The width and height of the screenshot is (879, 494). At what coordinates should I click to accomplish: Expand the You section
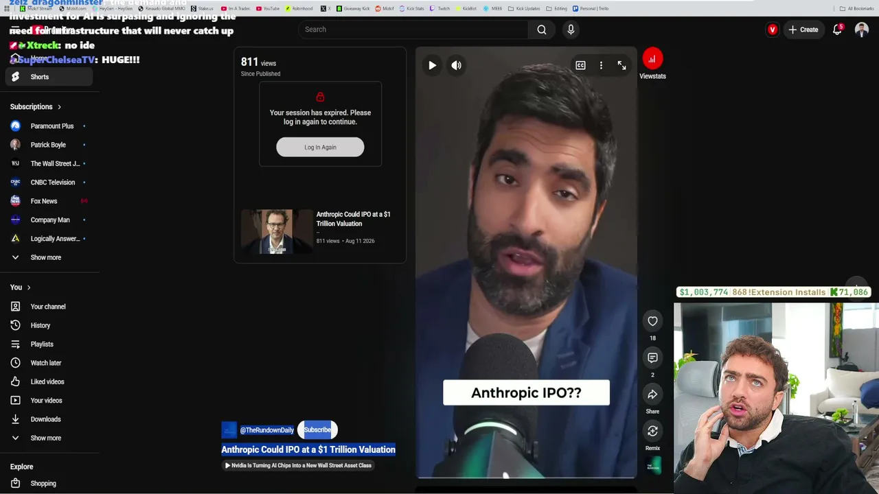pos(21,287)
